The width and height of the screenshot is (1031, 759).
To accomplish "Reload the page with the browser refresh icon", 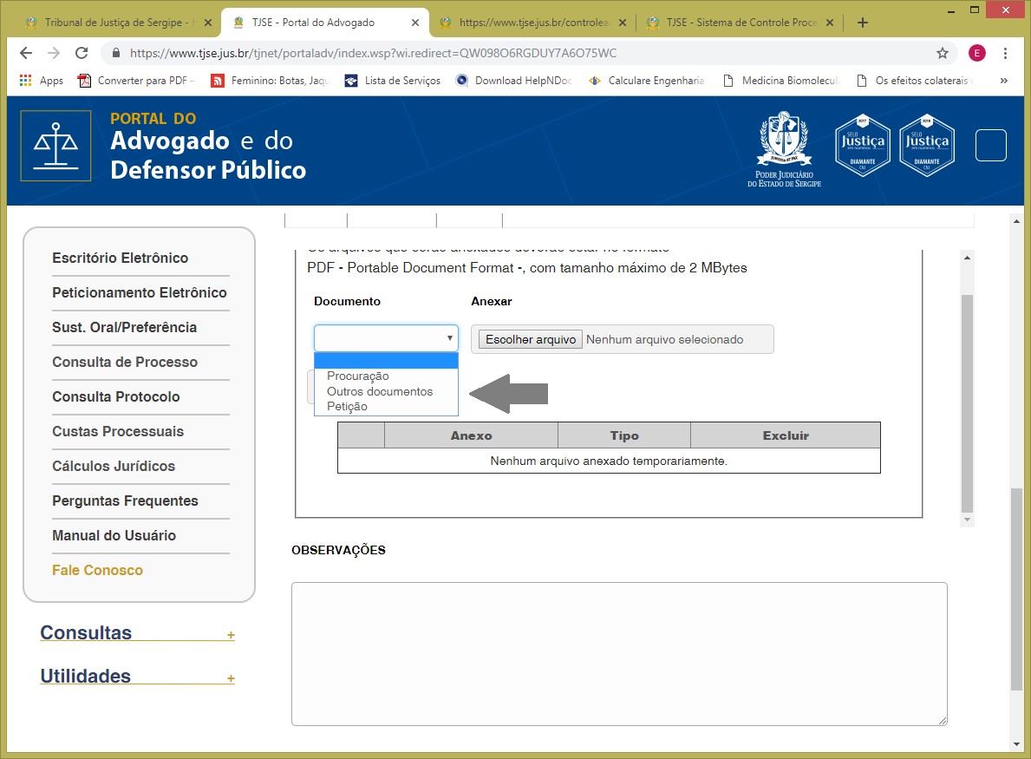I will point(82,53).
